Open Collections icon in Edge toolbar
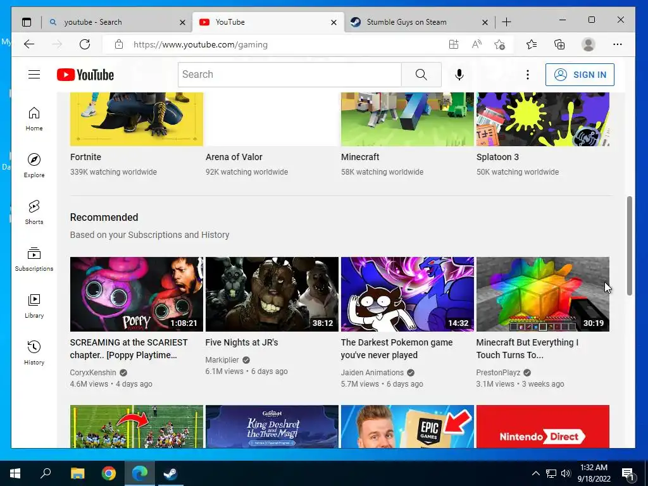 (559, 44)
